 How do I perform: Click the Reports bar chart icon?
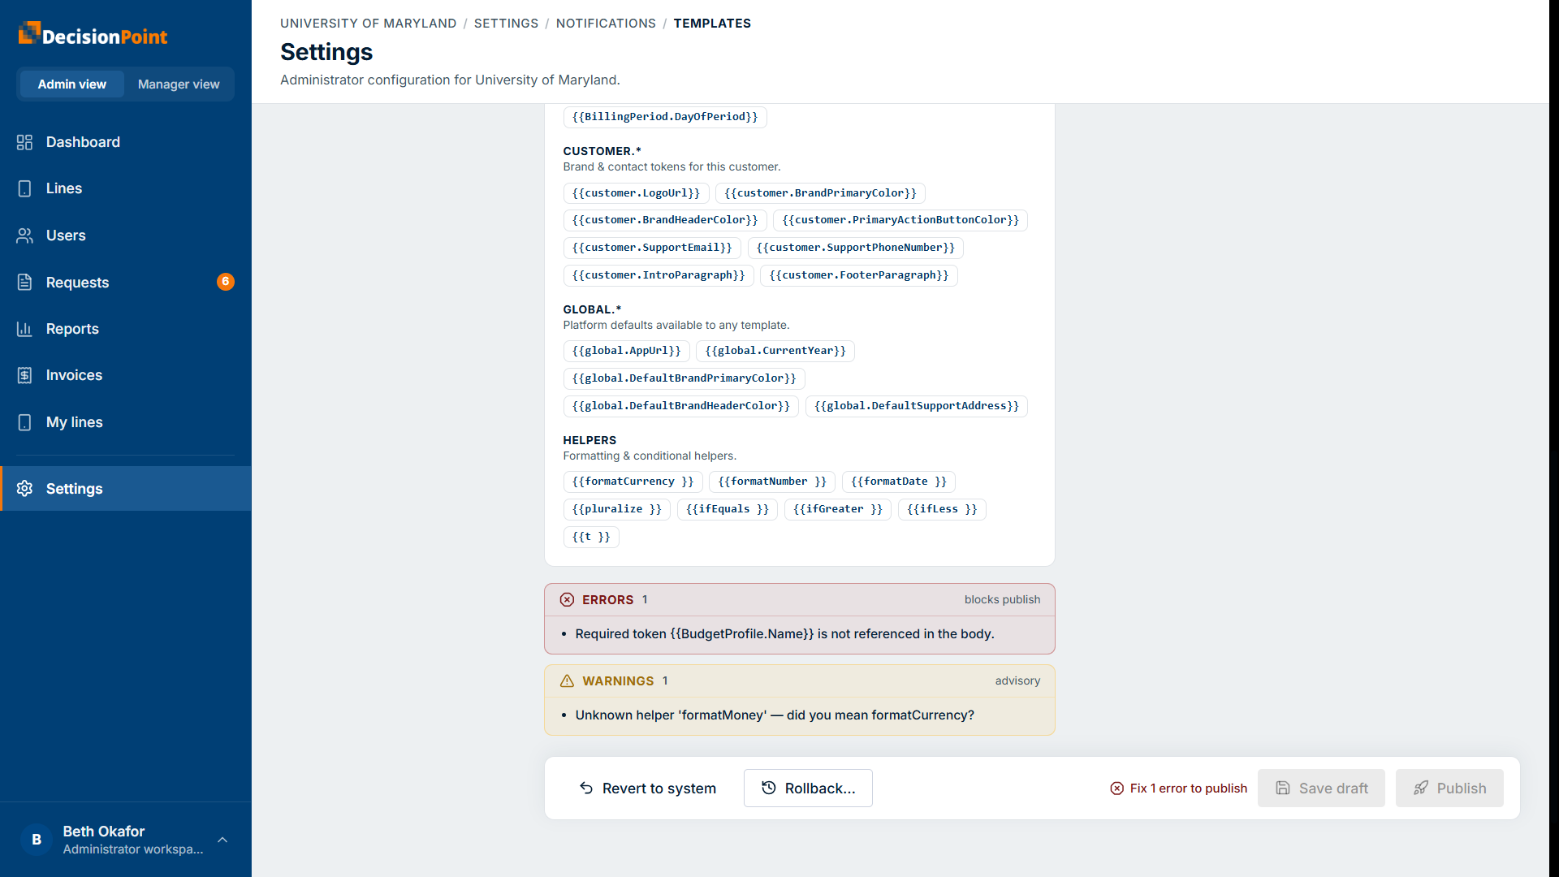coord(24,329)
